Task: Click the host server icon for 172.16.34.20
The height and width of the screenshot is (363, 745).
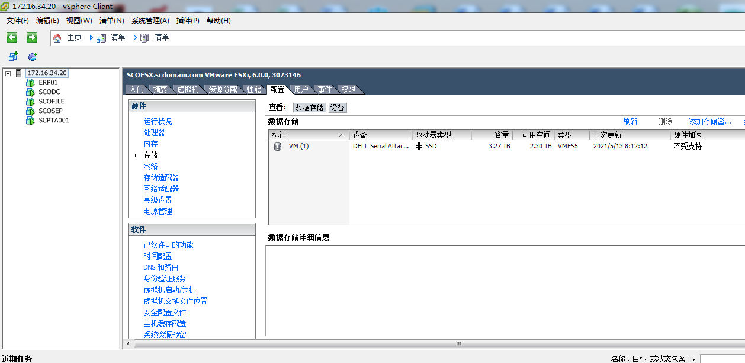Action: click(x=18, y=73)
